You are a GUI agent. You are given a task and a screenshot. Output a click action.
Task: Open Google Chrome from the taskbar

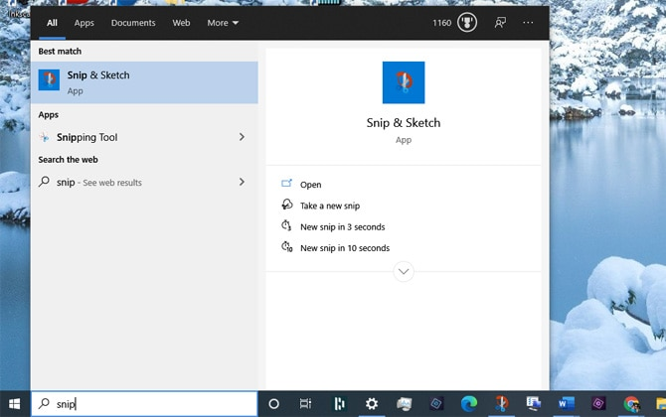[631, 404]
